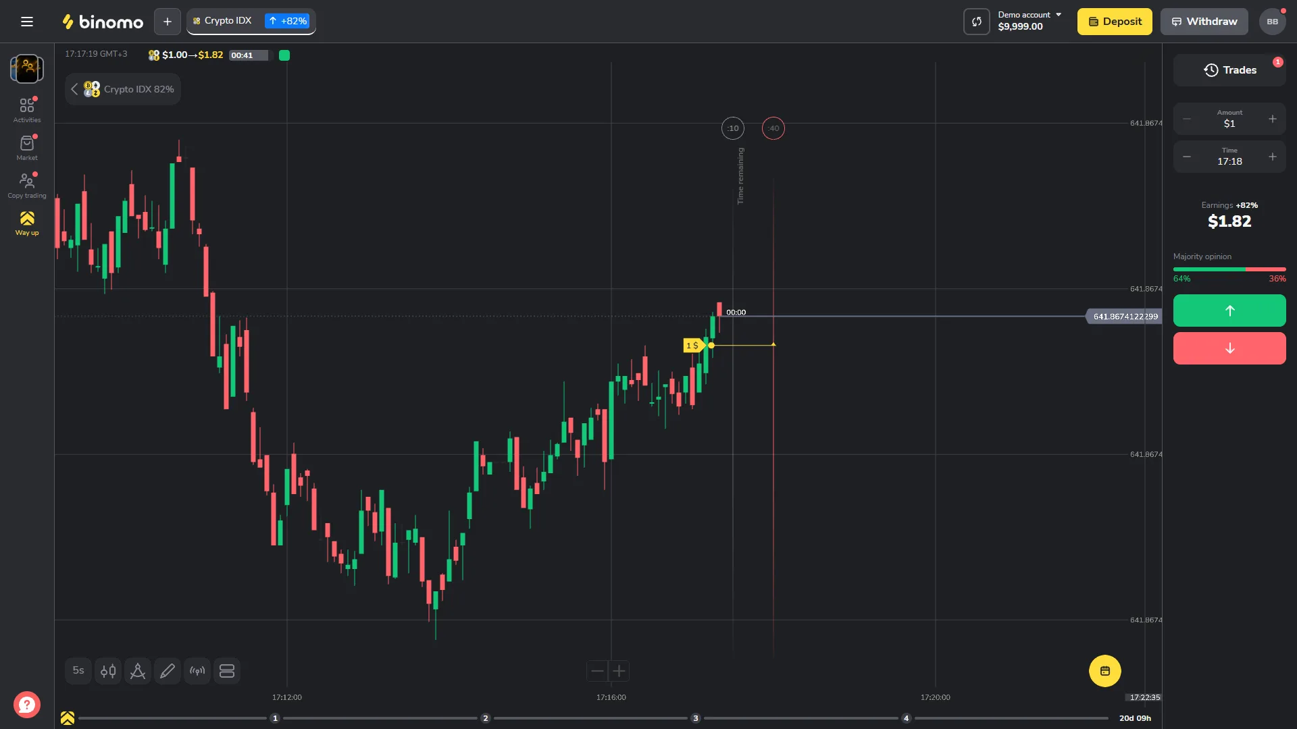Toggle the chart layout split view icon
This screenshot has width=1297, height=729.
point(227,671)
